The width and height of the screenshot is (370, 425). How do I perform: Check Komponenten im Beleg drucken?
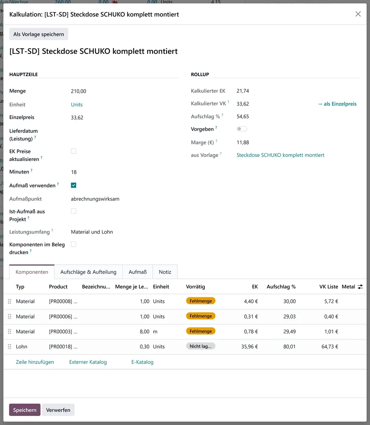click(73, 244)
